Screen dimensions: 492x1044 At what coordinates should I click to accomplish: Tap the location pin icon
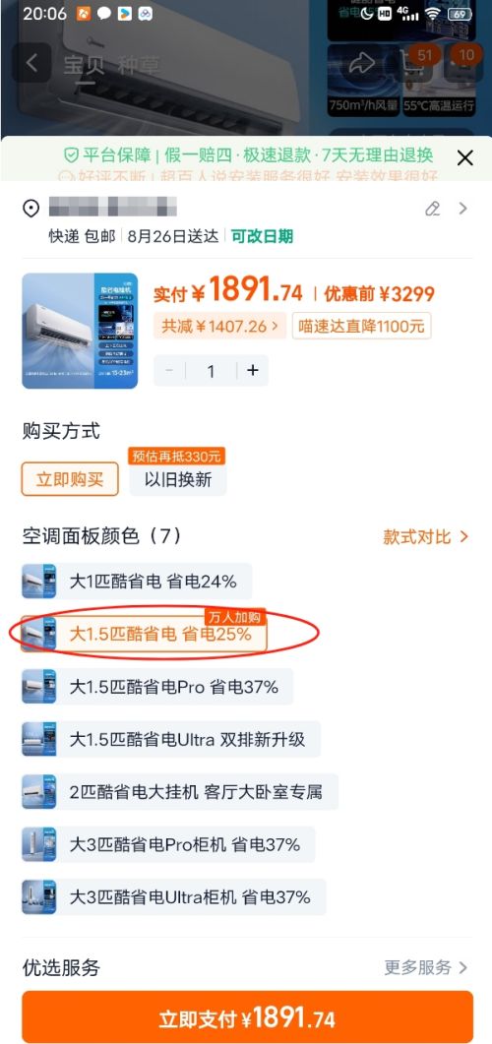[x=31, y=209]
